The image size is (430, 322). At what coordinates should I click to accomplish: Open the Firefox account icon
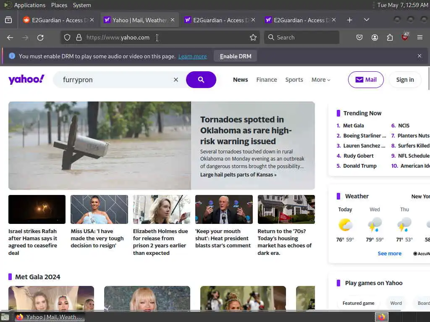[x=375, y=37]
